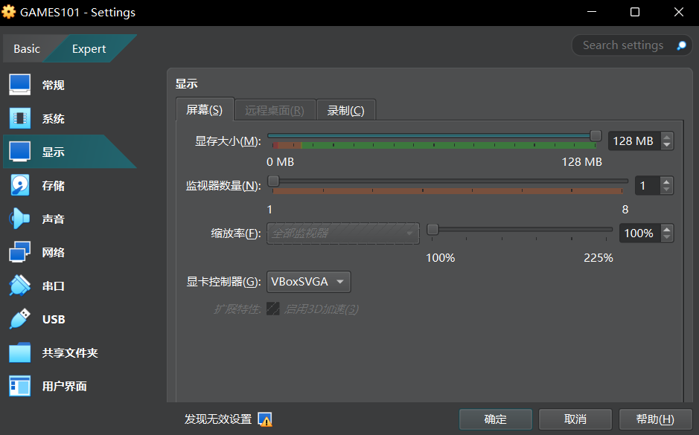699x435 pixels.
Task: Enable the 启用3D加速 checkbox
Action: pyautogui.click(x=272, y=309)
